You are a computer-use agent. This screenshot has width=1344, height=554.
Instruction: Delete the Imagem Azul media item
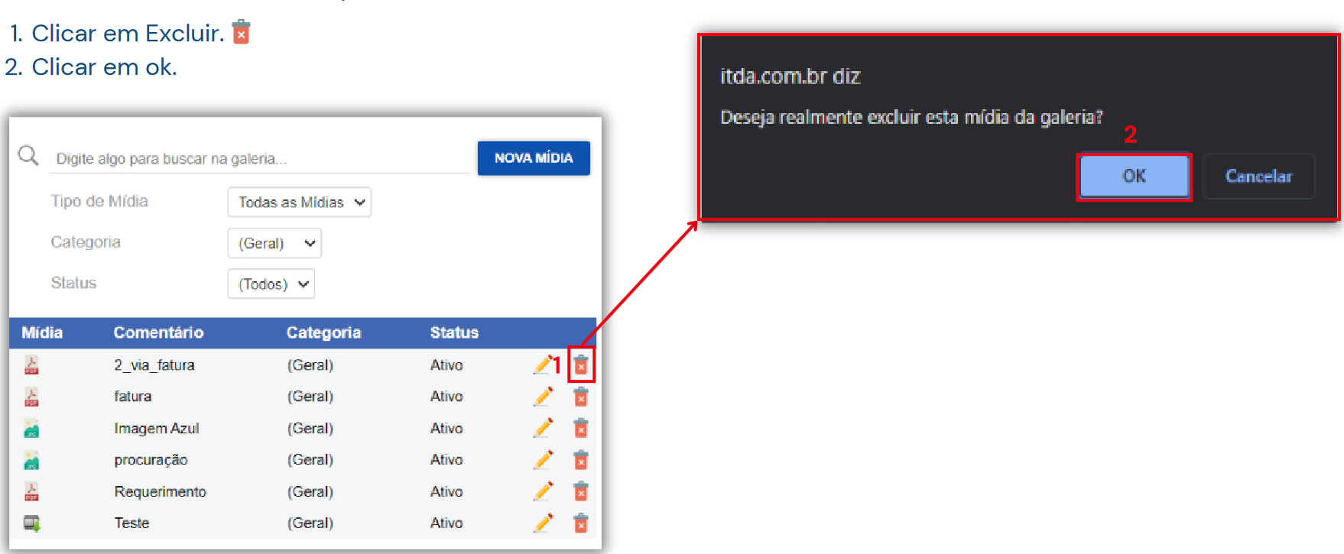click(x=581, y=428)
